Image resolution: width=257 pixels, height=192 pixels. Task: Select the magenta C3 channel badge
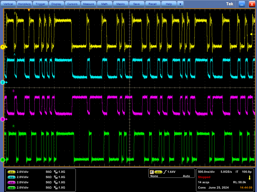[11, 182]
